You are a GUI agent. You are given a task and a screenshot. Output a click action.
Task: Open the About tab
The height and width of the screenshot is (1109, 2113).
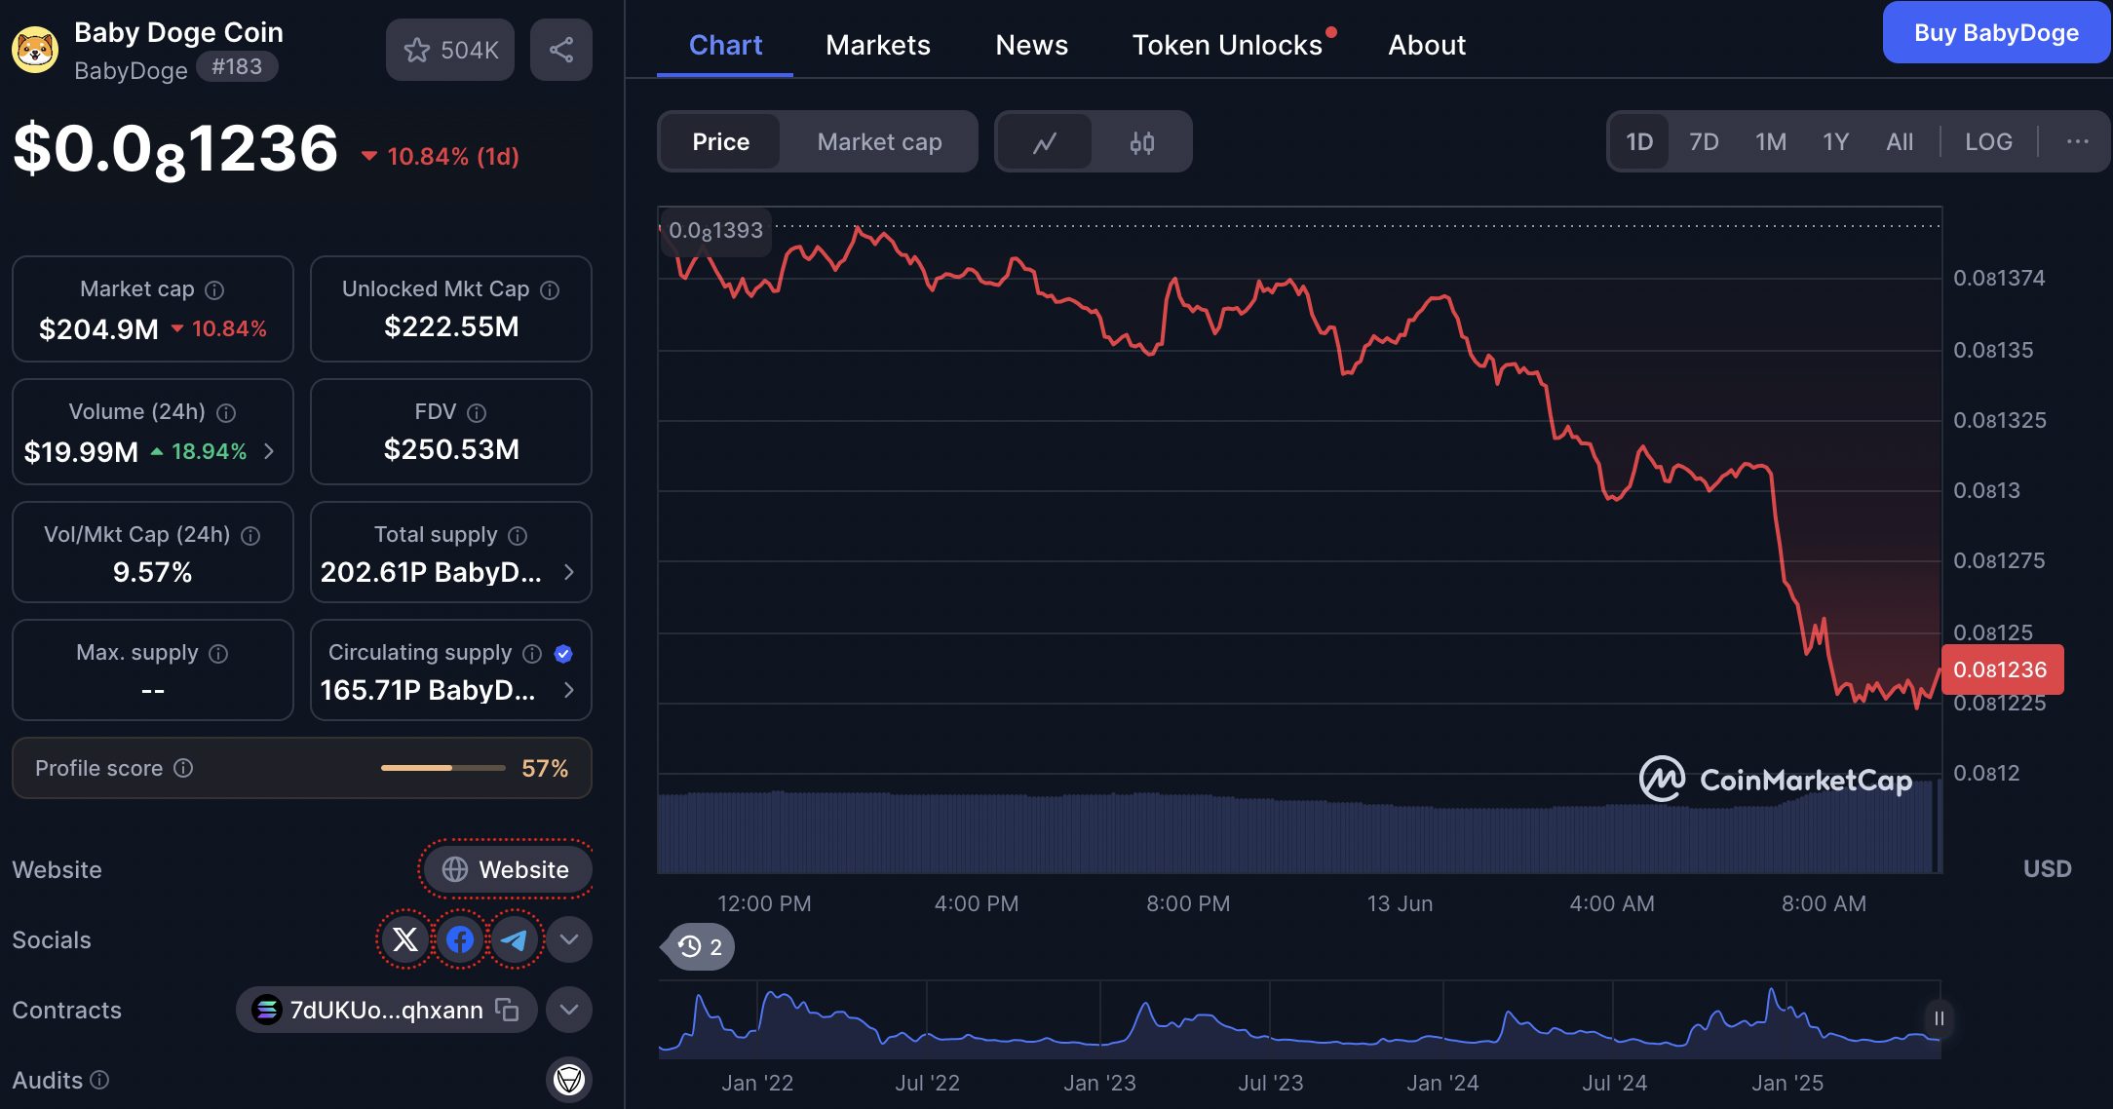point(1427,45)
